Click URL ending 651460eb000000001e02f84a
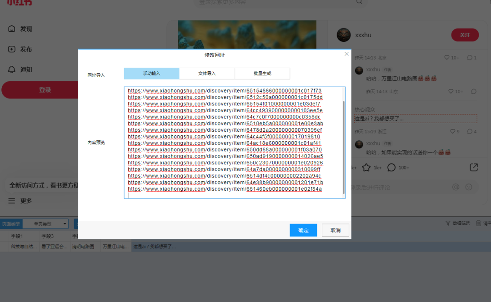 pyautogui.click(x=225, y=189)
